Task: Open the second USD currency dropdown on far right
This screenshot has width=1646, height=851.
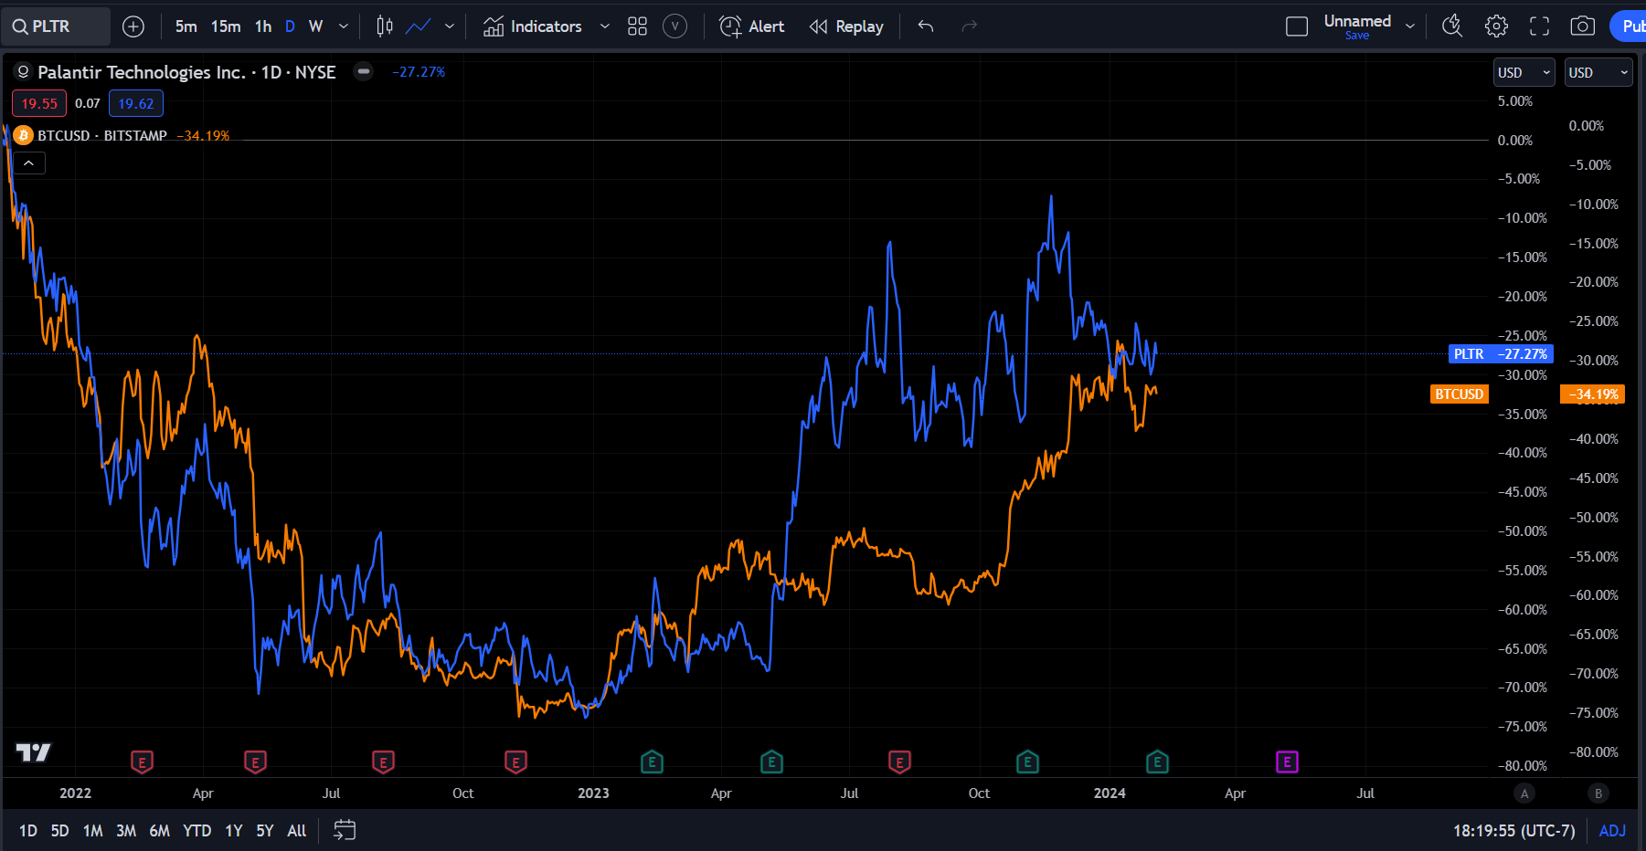Action: 1599,72
